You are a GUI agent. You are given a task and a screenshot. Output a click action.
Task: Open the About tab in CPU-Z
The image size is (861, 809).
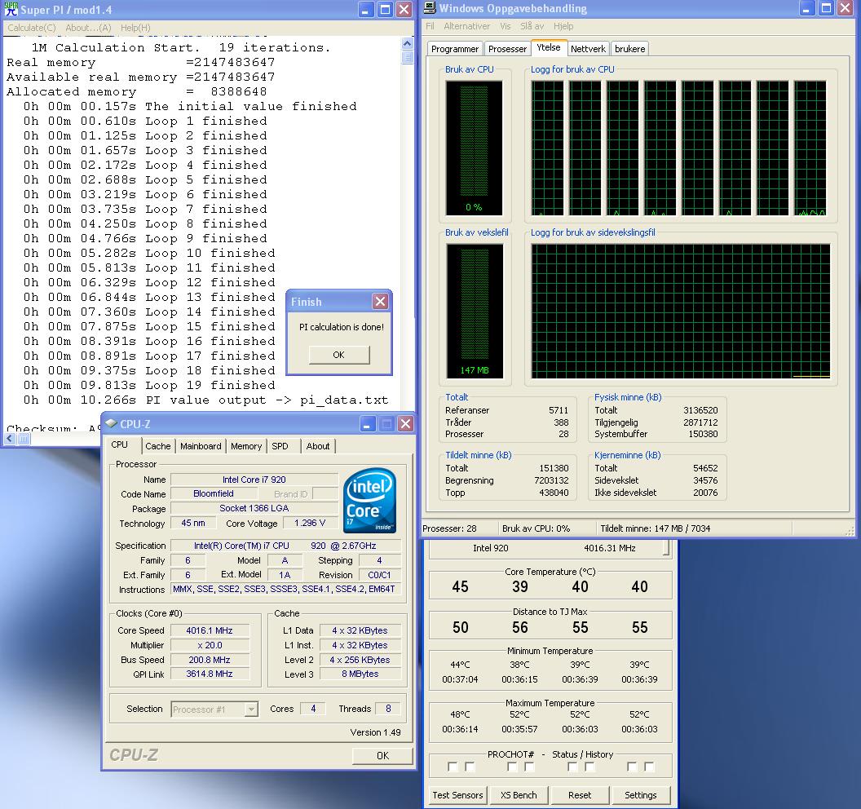(318, 446)
